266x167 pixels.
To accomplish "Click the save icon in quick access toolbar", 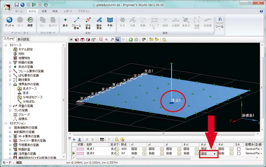I will (16, 5).
